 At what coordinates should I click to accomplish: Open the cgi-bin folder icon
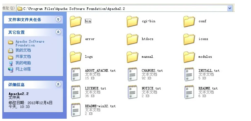coord(132,22)
